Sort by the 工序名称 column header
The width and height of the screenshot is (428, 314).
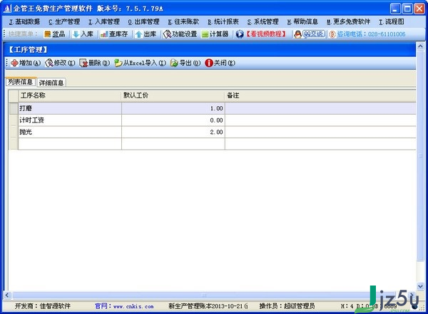(70, 95)
